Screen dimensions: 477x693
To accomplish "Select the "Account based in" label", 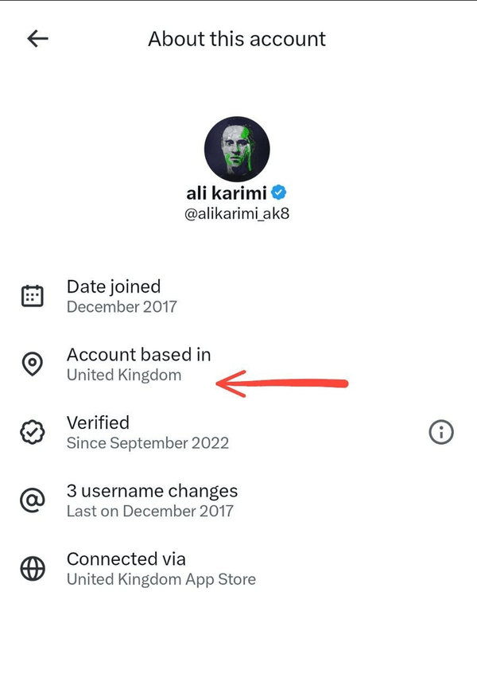I will point(138,354).
